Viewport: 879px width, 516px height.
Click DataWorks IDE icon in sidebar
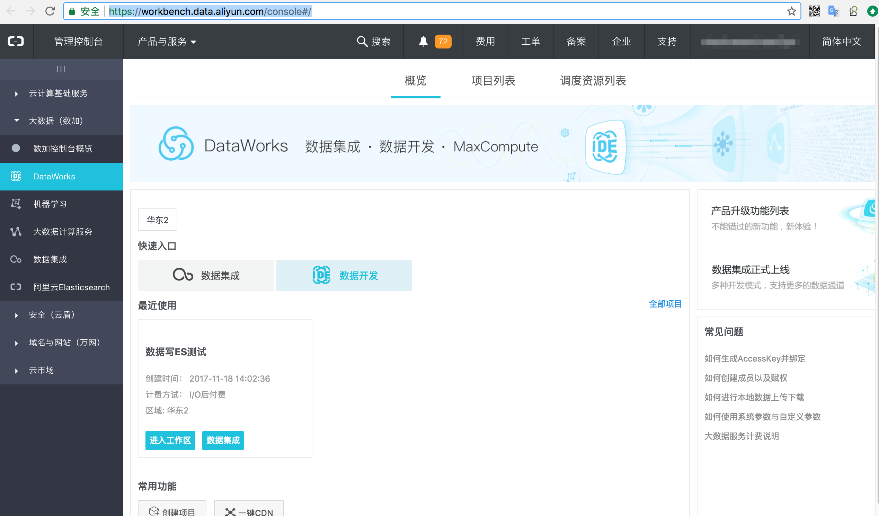(16, 176)
